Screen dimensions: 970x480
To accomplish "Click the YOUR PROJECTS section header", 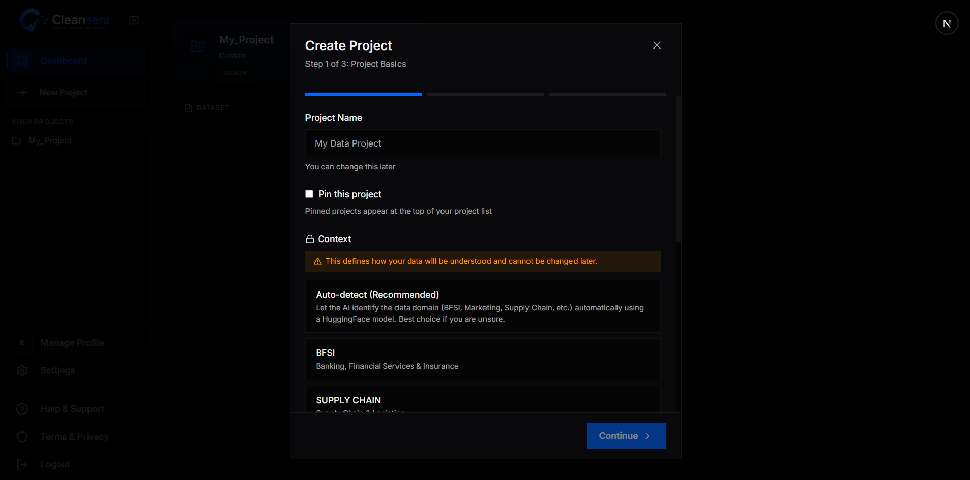I will [x=42, y=122].
